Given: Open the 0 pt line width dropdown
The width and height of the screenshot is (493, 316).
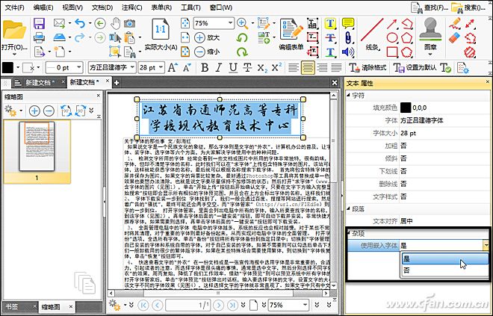Looking at the screenshot, I should tap(79, 67).
